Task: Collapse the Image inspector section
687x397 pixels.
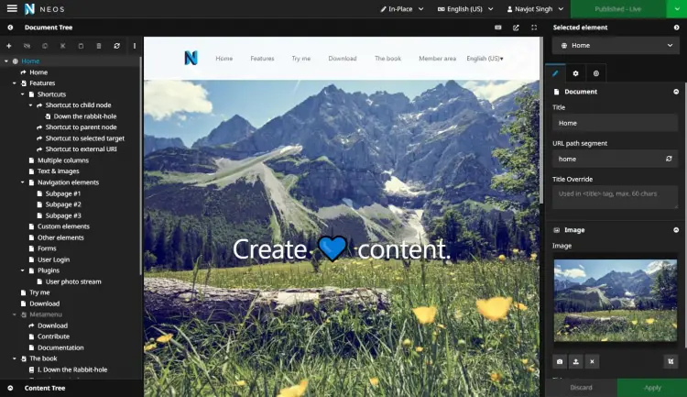Action: pyautogui.click(x=676, y=230)
